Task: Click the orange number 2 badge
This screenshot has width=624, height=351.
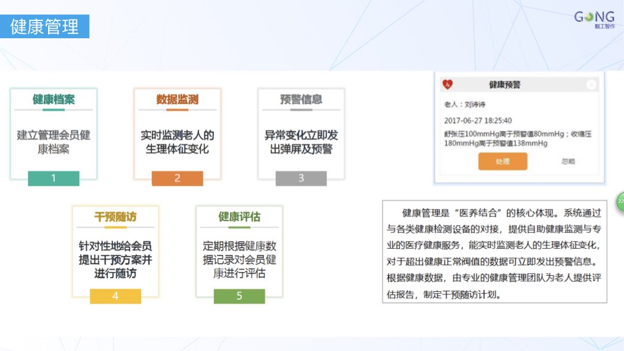Action: click(x=177, y=178)
